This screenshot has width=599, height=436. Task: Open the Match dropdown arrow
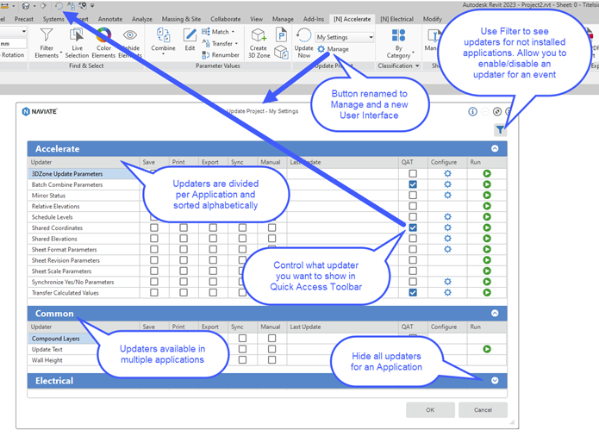pyautogui.click(x=233, y=32)
